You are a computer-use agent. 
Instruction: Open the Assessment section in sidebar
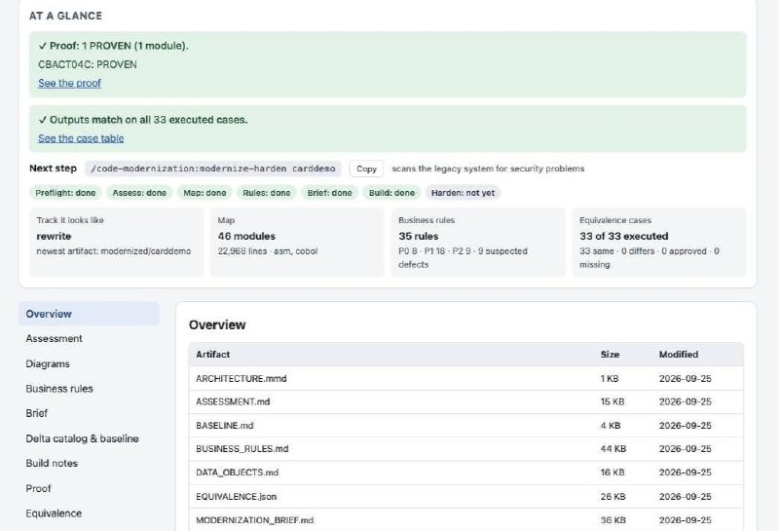pyautogui.click(x=89, y=339)
